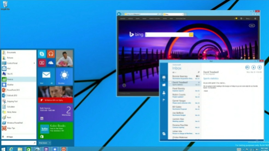Open VIDEOS link in Bing navigation
The height and width of the screenshot is (151, 269).
(x=131, y=19)
